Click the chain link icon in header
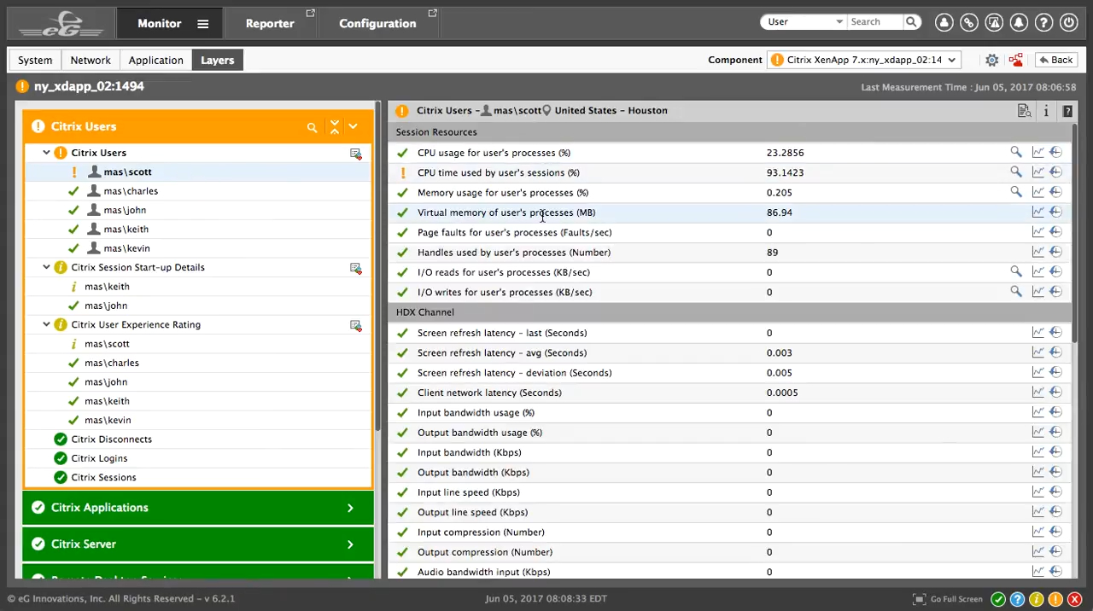 tap(968, 23)
